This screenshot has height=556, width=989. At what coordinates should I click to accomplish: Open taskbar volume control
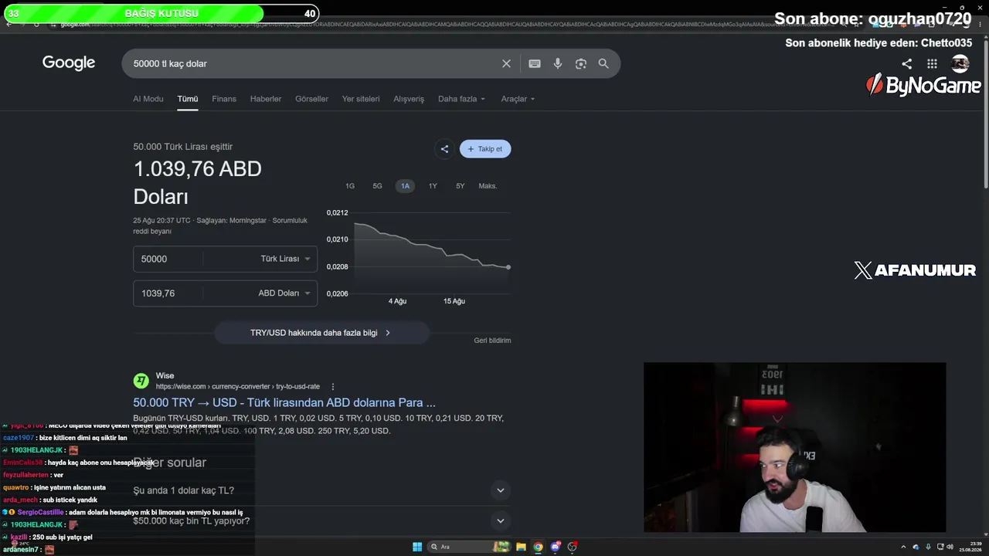950,547
